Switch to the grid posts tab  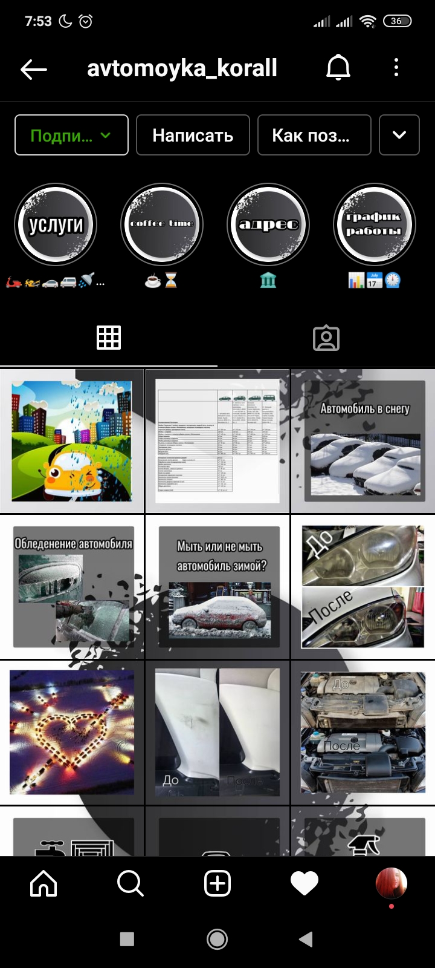coord(109,338)
